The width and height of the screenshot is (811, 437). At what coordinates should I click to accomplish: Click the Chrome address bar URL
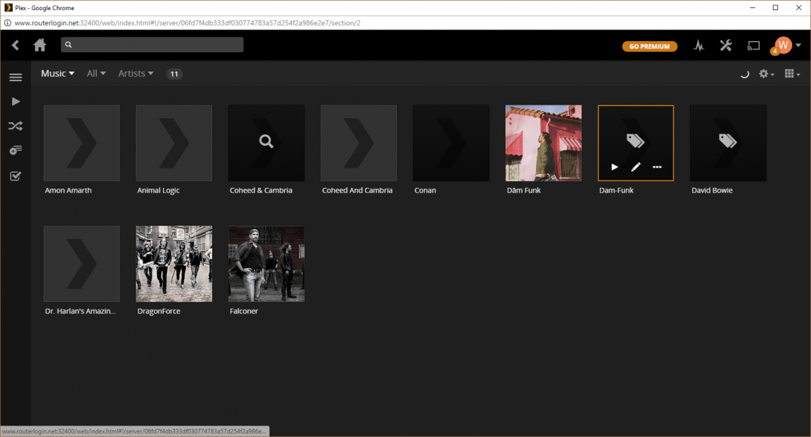pyautogui.click(x=187, y=23)
